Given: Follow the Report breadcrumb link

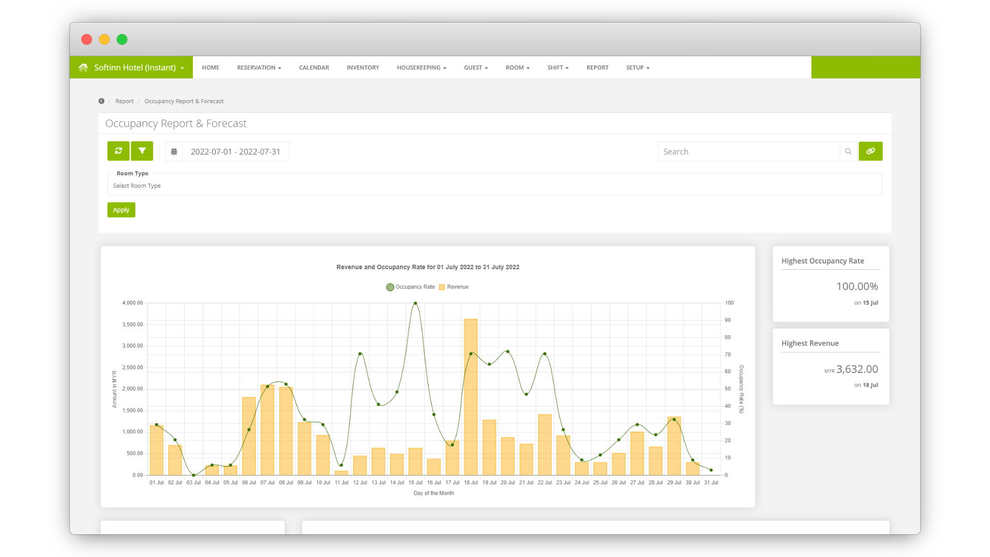Looking at the screenshot, I should pyautogui.click(x=124, y=101).
